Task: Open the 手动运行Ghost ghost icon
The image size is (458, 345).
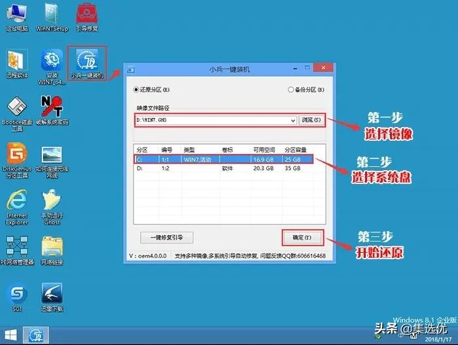Action: pos(52,207)
